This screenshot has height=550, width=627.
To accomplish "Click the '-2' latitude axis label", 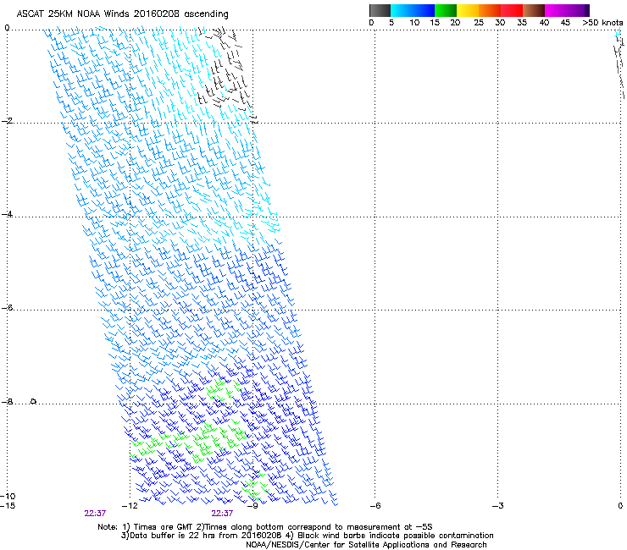I will 8,121.
